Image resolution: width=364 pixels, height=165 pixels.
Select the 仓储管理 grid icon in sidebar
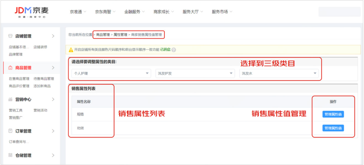[x=10, y=155]
